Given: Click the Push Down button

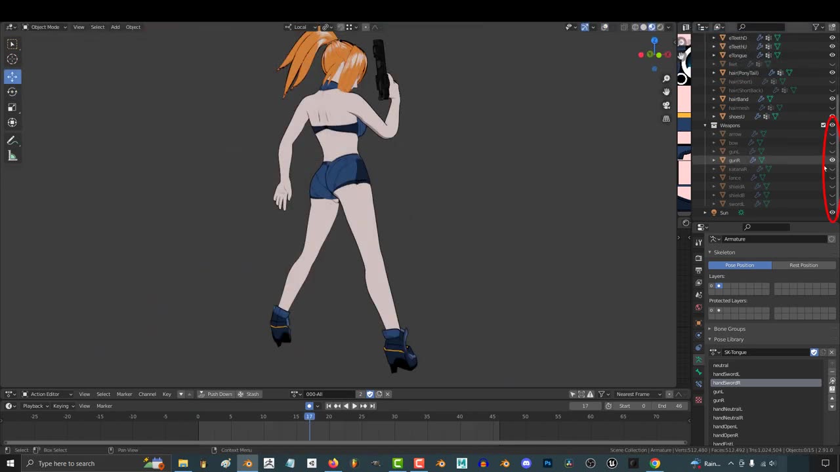Looking at the screenshot, I should tap(216, 394).
